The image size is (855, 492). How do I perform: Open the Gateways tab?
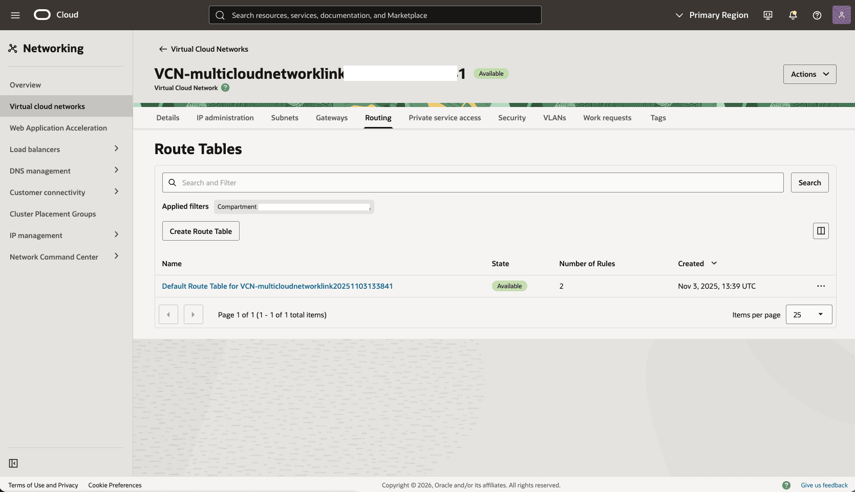point(331,117)
